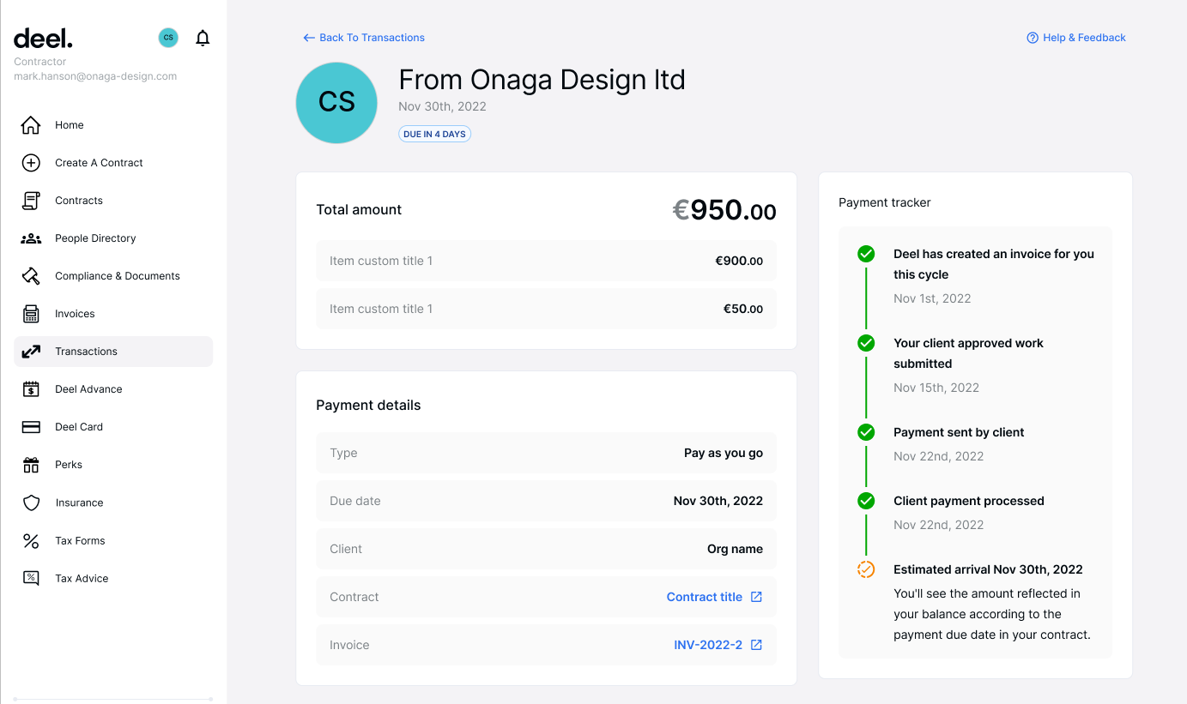Image resolution: width=1187 pixels, height=704 pixels.
Task: Click the external-link icon beside INV-2022-2
Action: coord(756,645)
